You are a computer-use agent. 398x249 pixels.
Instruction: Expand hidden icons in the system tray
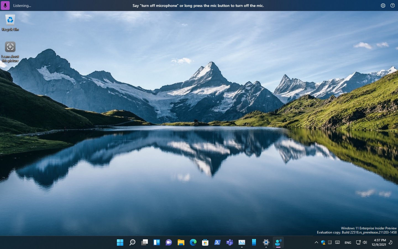pos(316,242)
